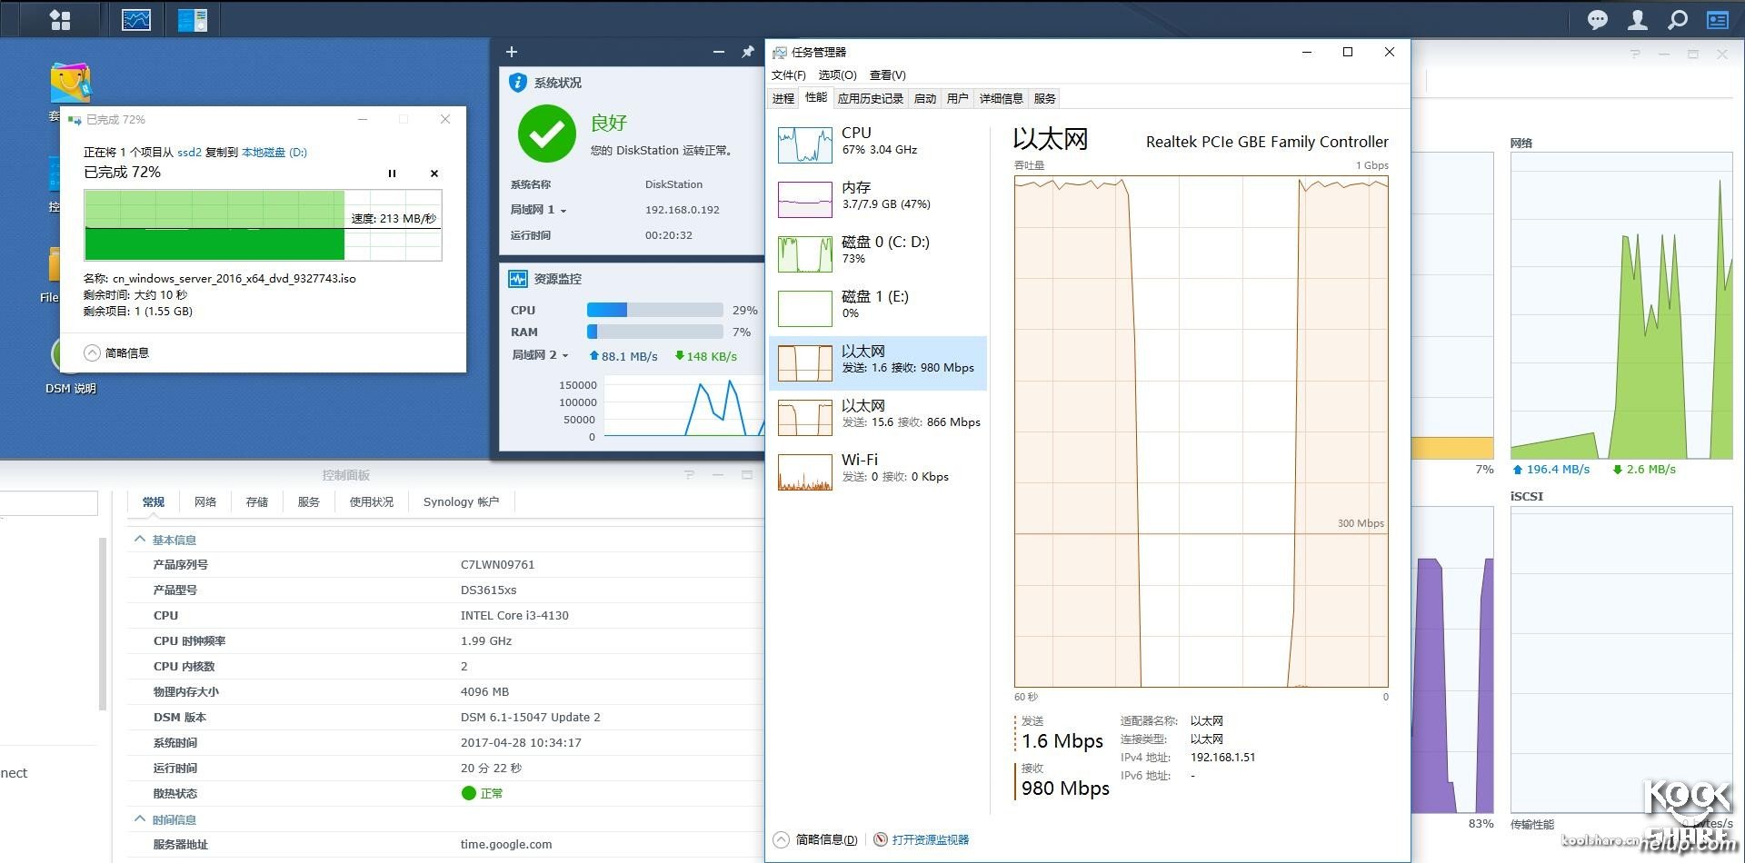Screen dimensions: 1745x863
Task: Open DSM user options icon
Action: (x=1637, y=20)
